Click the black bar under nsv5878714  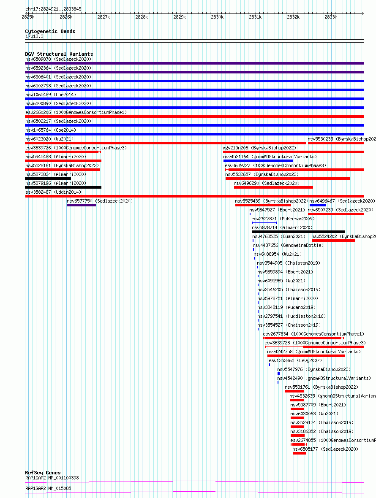(x=298, y=232)
